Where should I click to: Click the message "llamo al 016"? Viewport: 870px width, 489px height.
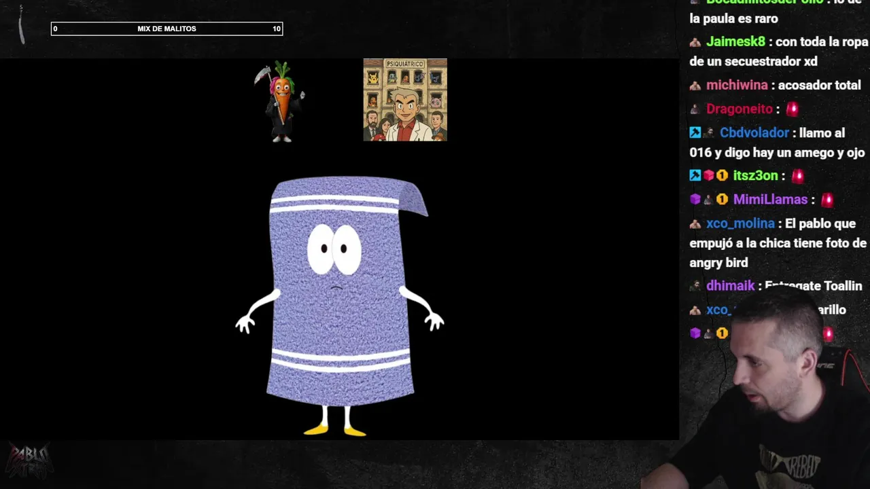777,143
